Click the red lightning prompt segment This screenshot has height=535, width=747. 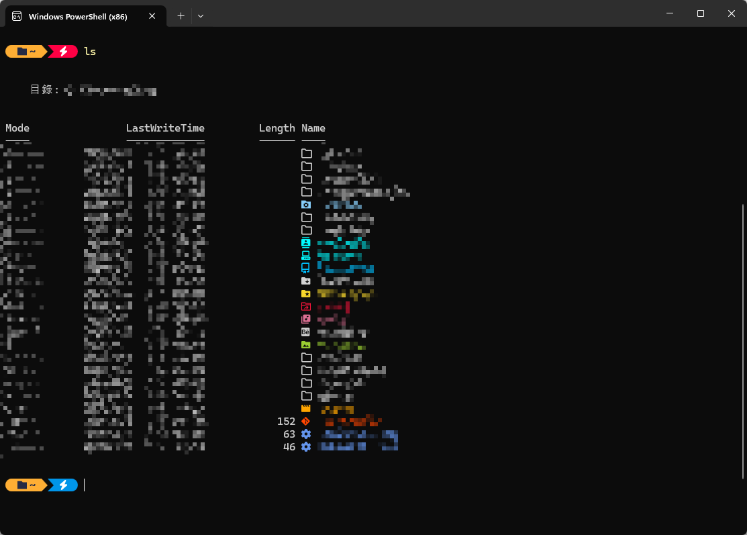tap(63, 52)
